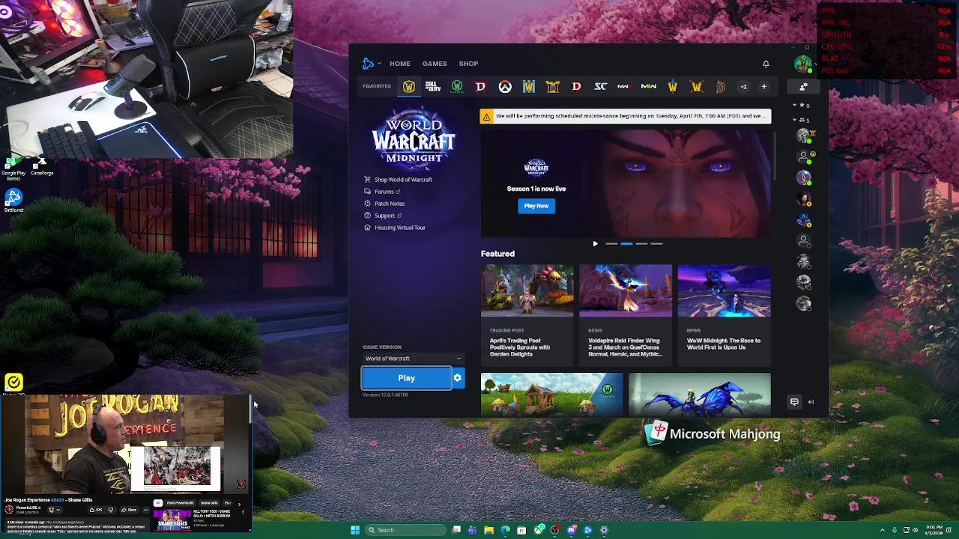Open the chat window icon
Screen dimensions: 959x539
tap(794, 402)
